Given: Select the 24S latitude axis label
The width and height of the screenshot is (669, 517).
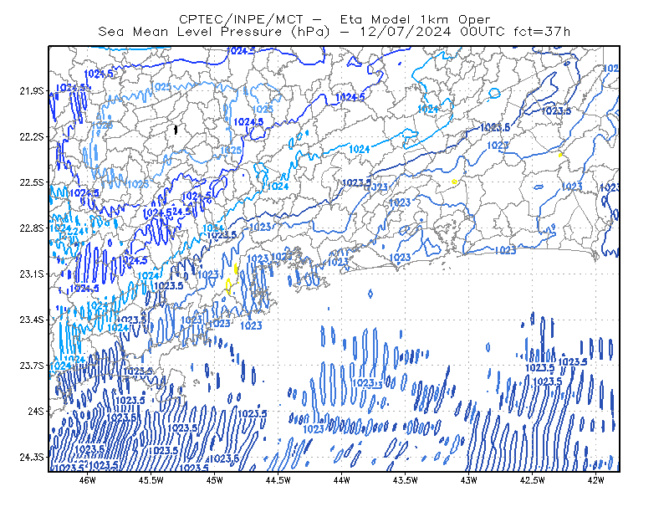Looking at the screenshot, I should 35,412.
